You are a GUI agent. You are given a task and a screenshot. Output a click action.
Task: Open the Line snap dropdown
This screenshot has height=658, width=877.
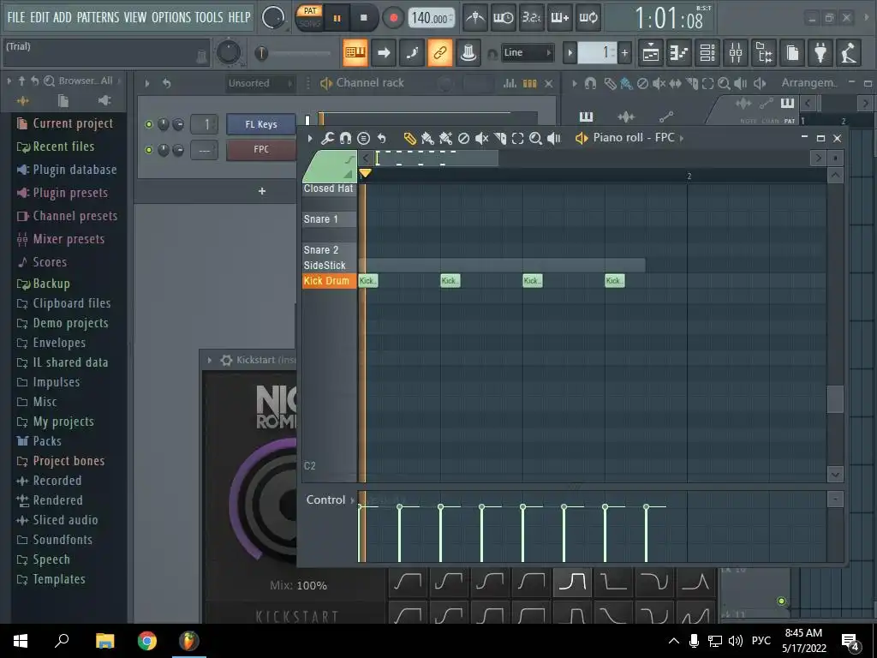527,52
